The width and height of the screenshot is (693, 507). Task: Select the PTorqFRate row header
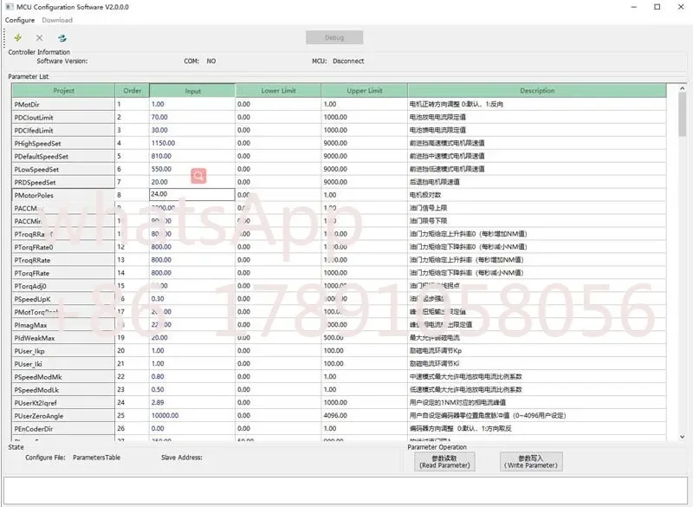63,273
